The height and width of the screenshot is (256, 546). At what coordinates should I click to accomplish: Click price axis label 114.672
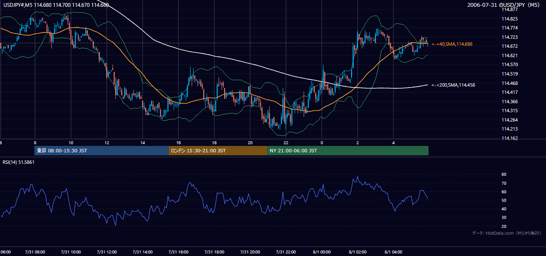pyautogui.click(x=510, y=46)
